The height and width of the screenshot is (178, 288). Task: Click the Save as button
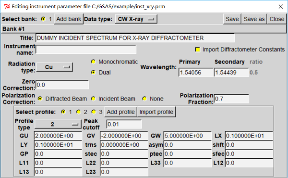point(254,19)
